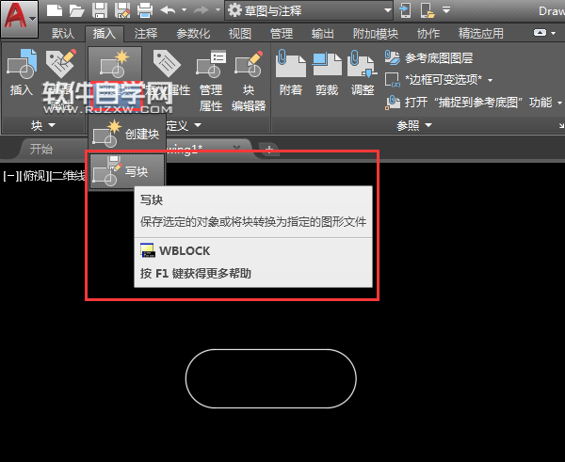The image size is (565, 462).
Task: Open the AutoCAD application menu logo
Action: tap(19, 18)
